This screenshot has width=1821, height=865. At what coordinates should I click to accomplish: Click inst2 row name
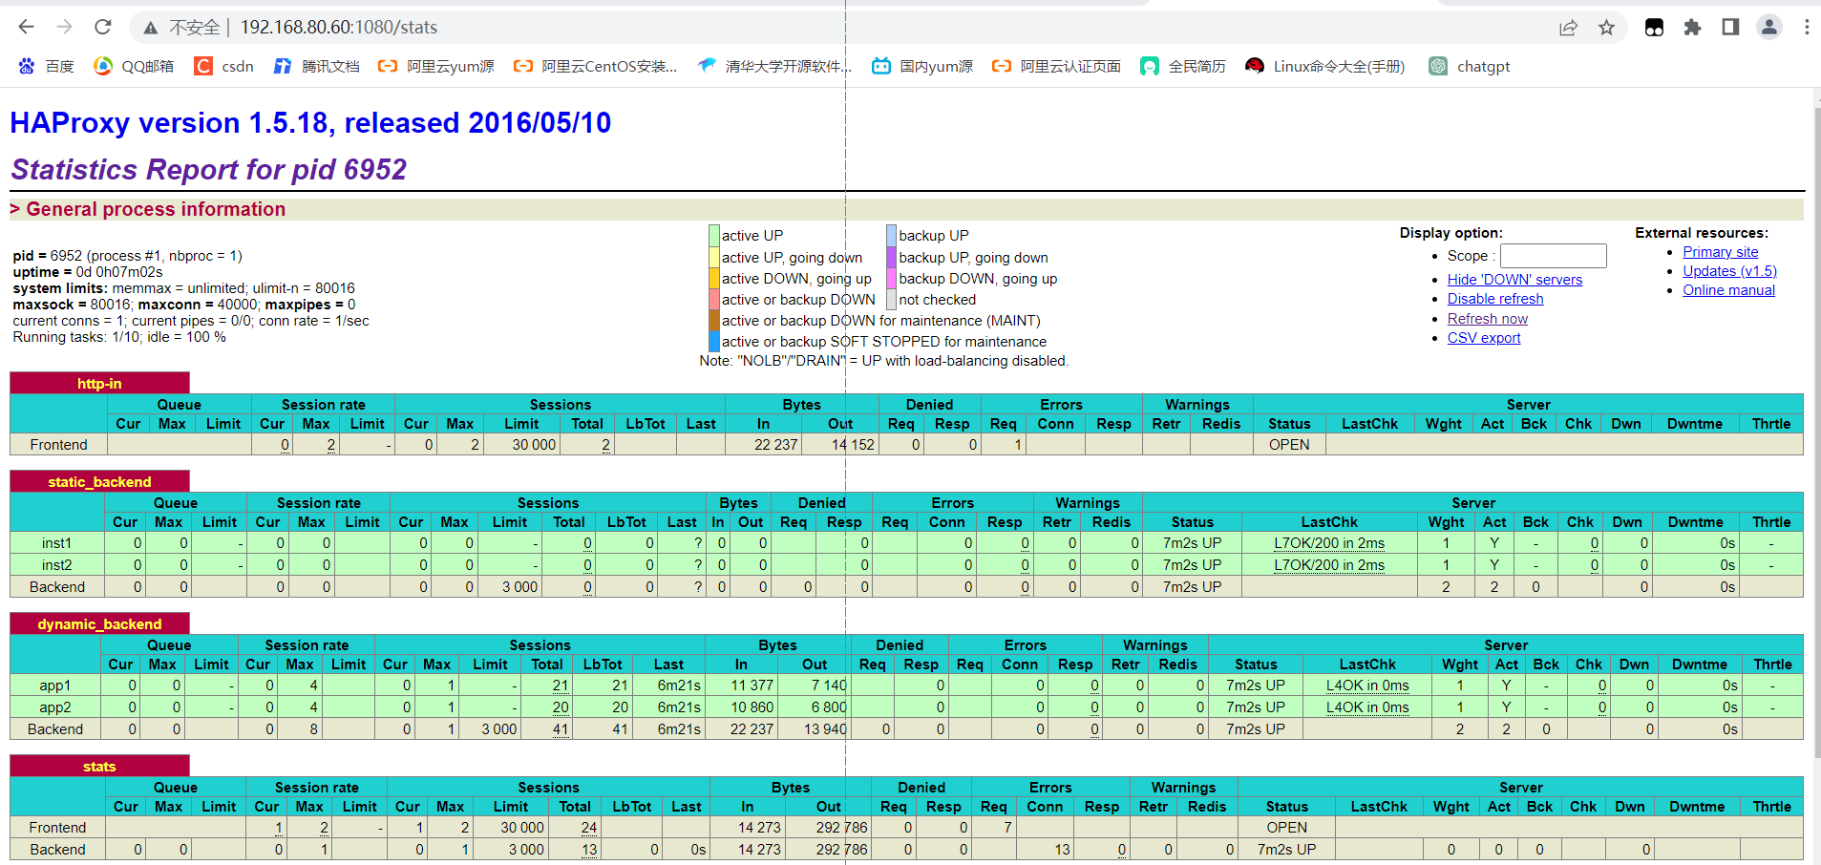tap(56, 565)
